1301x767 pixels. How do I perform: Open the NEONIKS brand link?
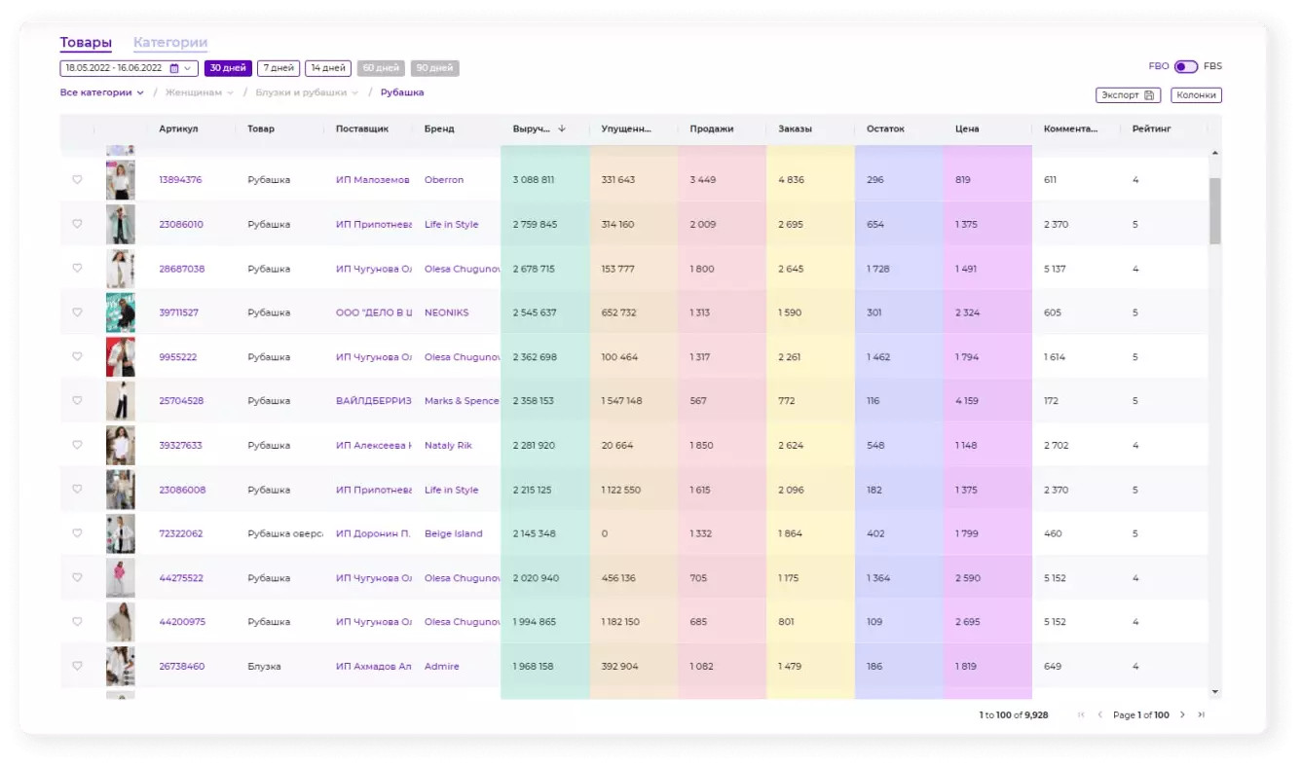pos(447,312)
